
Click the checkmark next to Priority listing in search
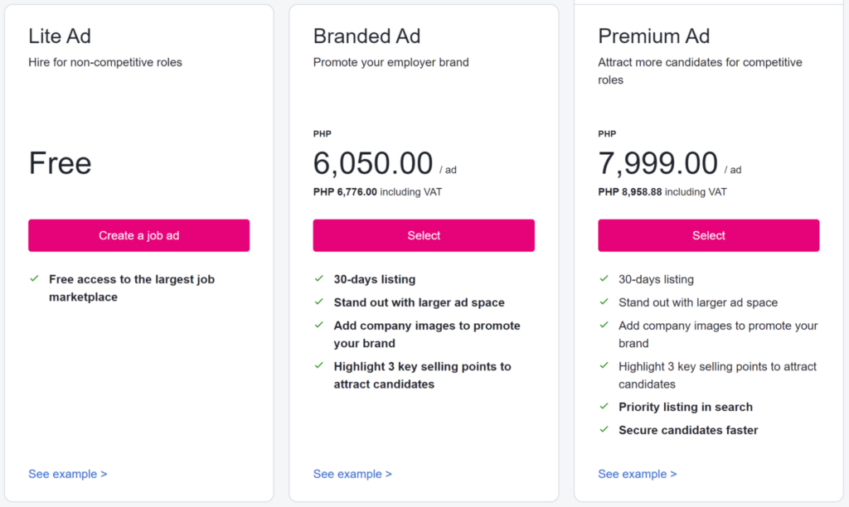[x=604, y=408]
